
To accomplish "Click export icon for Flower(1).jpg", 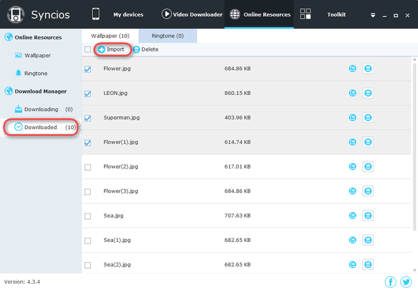I will click(352, 142).
